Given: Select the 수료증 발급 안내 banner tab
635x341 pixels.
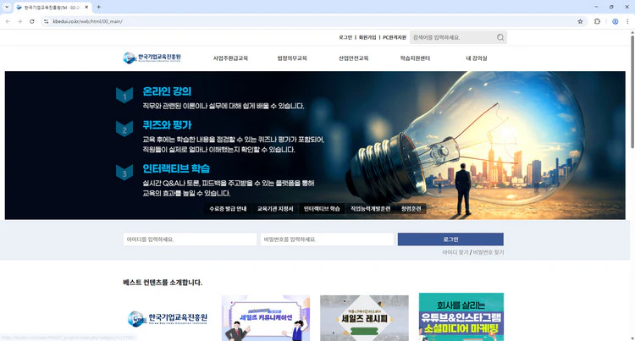Looking at the screenshot, I should (x=228, y=209).
